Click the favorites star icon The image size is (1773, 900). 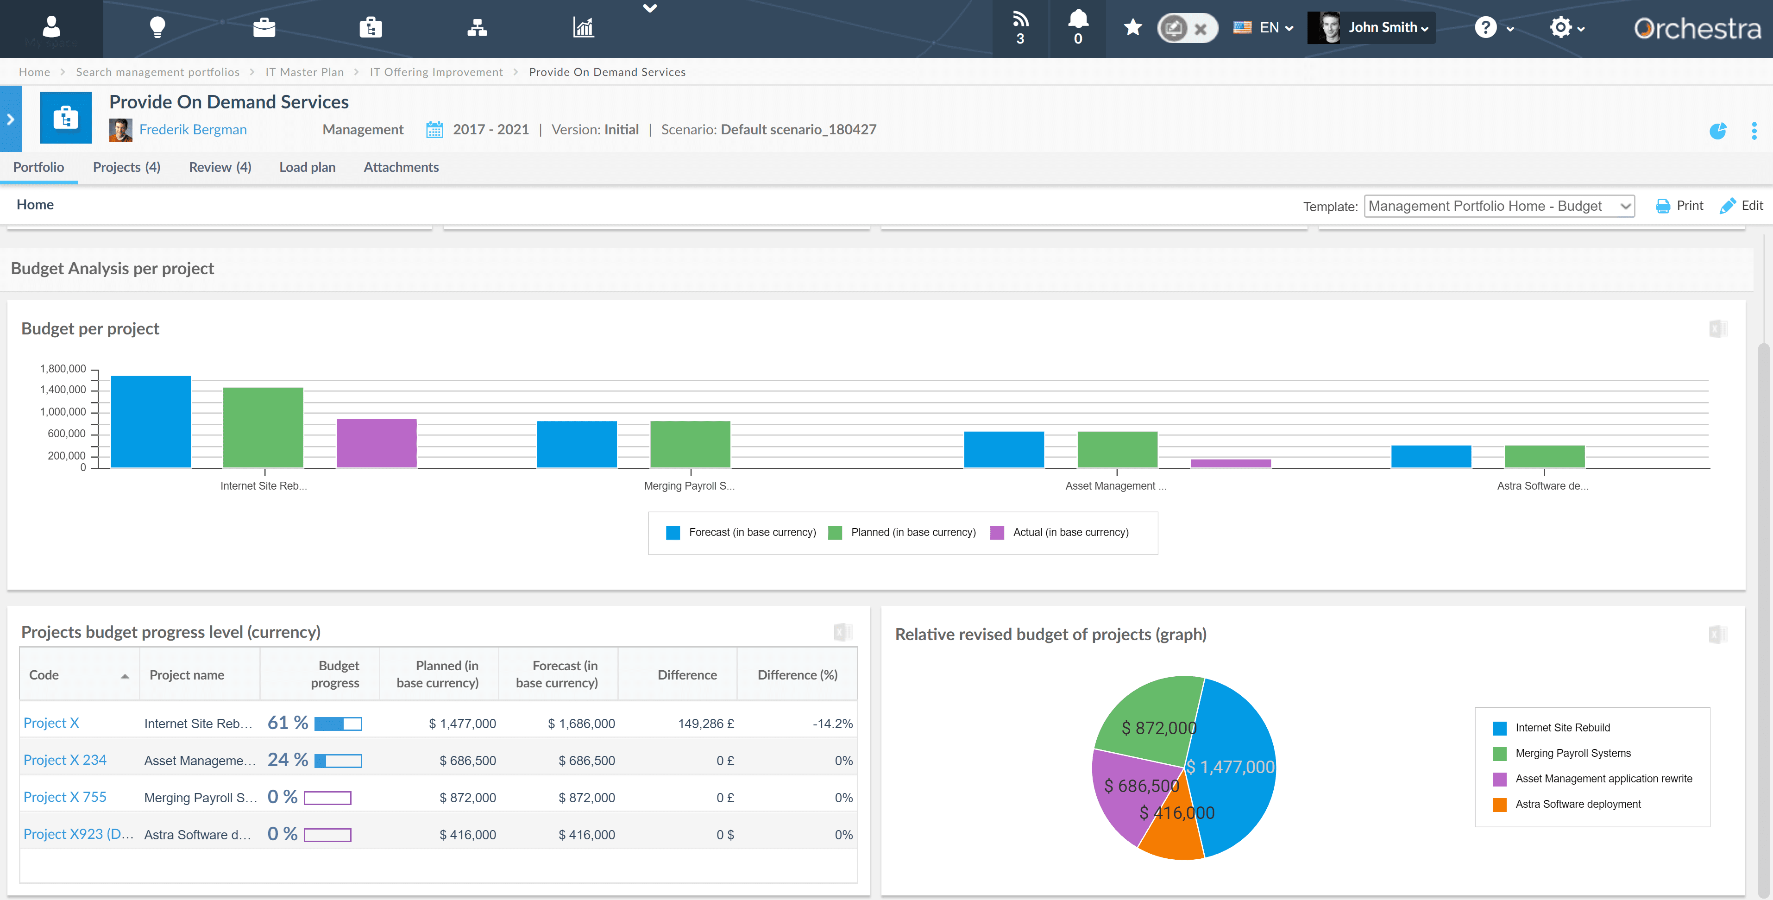pos(1132,27)
